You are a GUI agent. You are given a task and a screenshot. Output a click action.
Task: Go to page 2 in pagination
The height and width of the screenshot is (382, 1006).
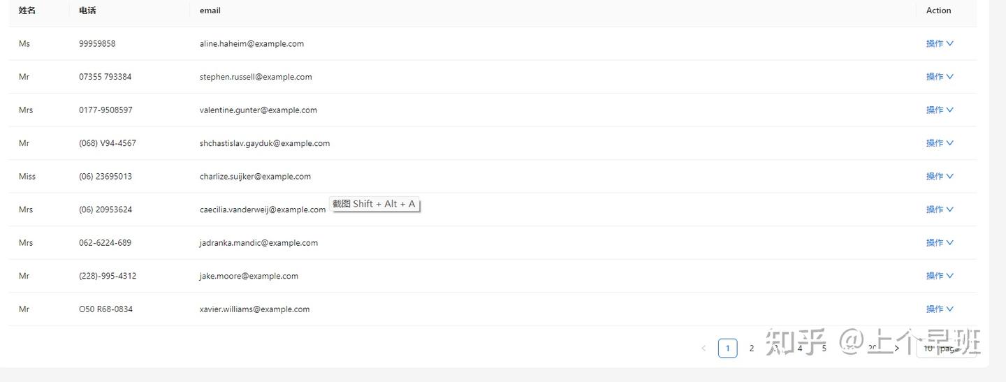pyautogui.click(x=752, y=348)
